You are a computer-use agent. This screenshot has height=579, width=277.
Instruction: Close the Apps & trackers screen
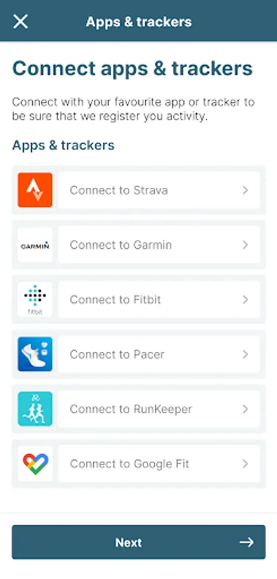click(x=21, y=21)
